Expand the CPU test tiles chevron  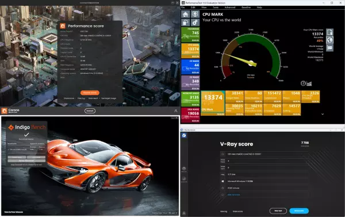pyautogui.click(x=323, y=114)
